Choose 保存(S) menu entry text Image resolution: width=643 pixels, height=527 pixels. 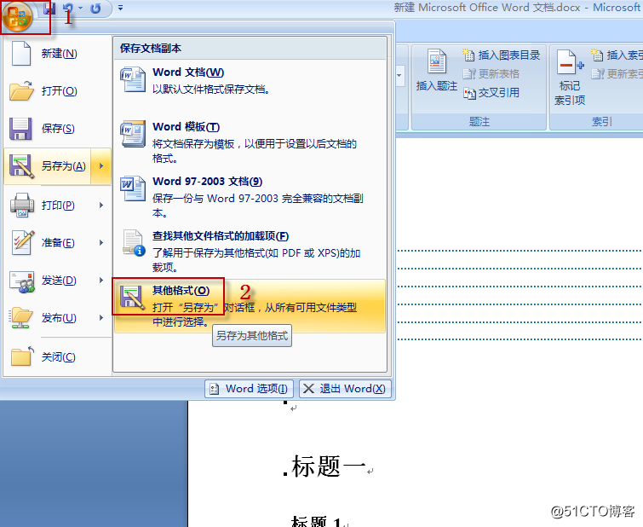58,129
